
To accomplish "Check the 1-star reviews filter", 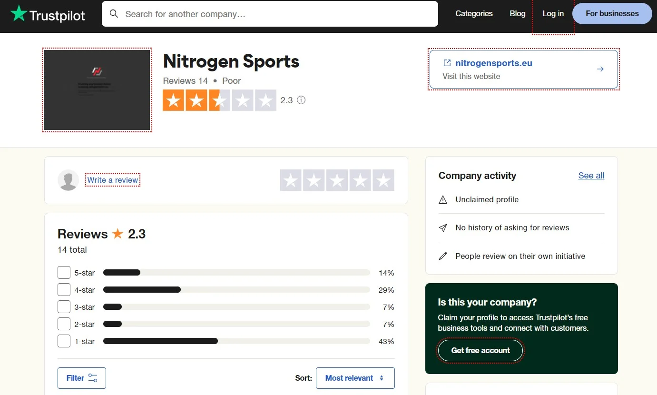I will 64,341.
